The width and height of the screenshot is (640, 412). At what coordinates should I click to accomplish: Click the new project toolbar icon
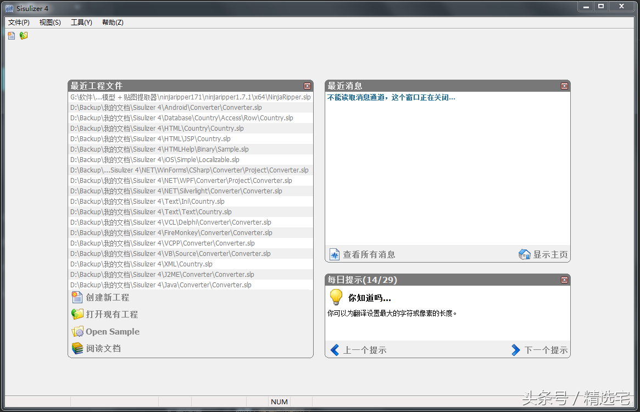coord(12,36)
